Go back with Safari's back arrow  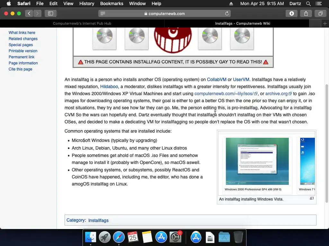29,13
